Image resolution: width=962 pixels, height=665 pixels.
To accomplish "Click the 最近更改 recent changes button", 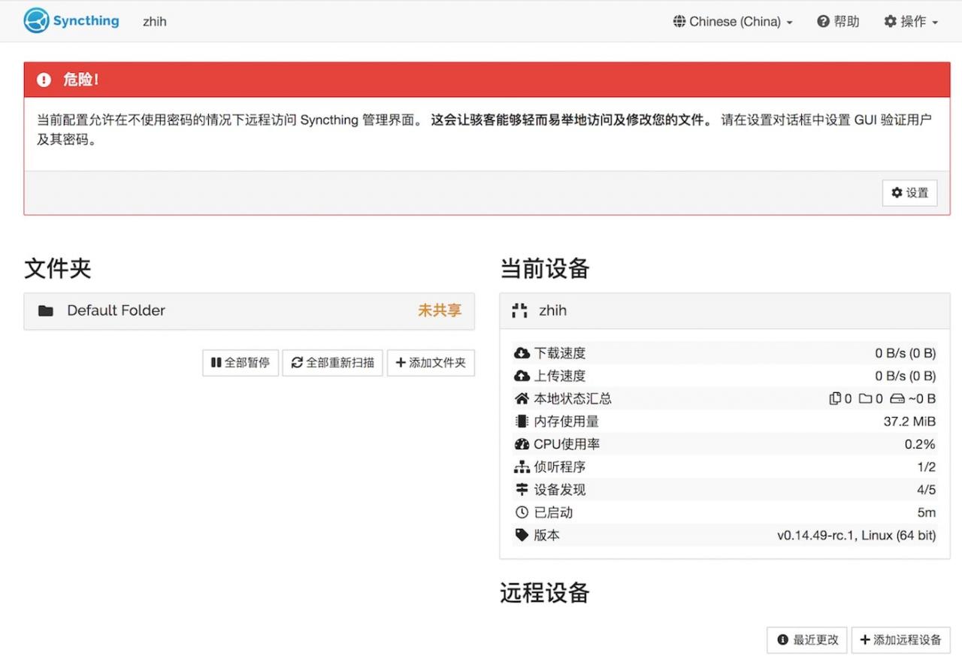I will tap(808, 640).
